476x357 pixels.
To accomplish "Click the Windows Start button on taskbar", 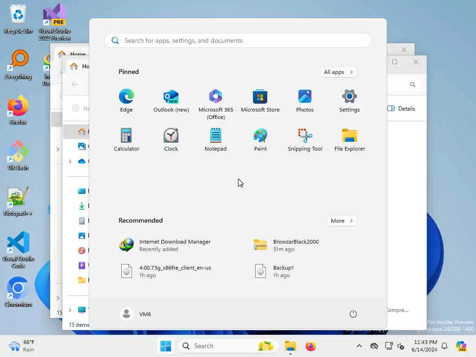I will coord(165,346).
